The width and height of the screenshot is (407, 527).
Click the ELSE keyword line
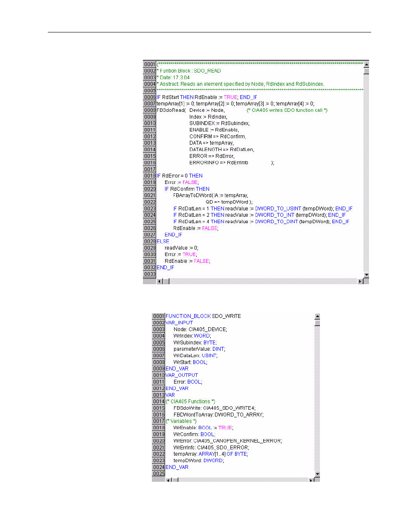[x=163, y=242]
